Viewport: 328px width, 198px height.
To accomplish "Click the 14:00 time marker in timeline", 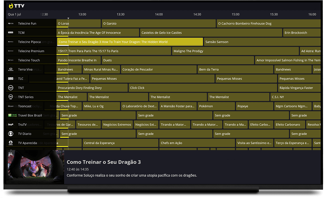I will pos(159,14).
